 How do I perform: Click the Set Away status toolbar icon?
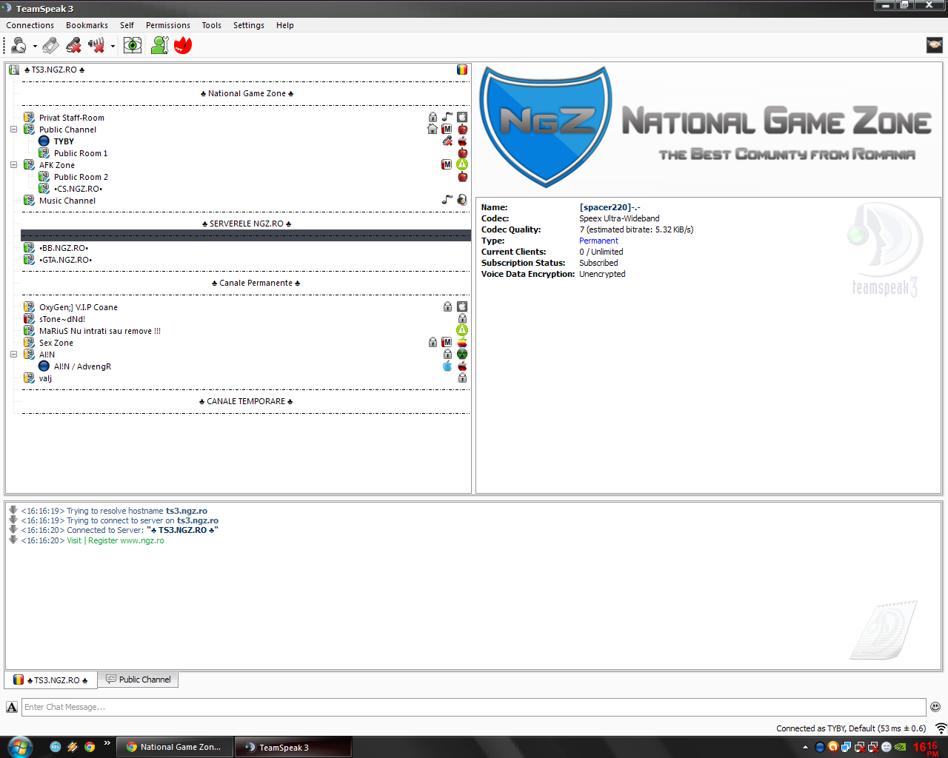click(x=19, y=46)
